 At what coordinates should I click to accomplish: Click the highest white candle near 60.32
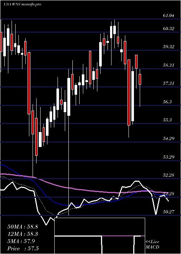[x=115, y=30]
